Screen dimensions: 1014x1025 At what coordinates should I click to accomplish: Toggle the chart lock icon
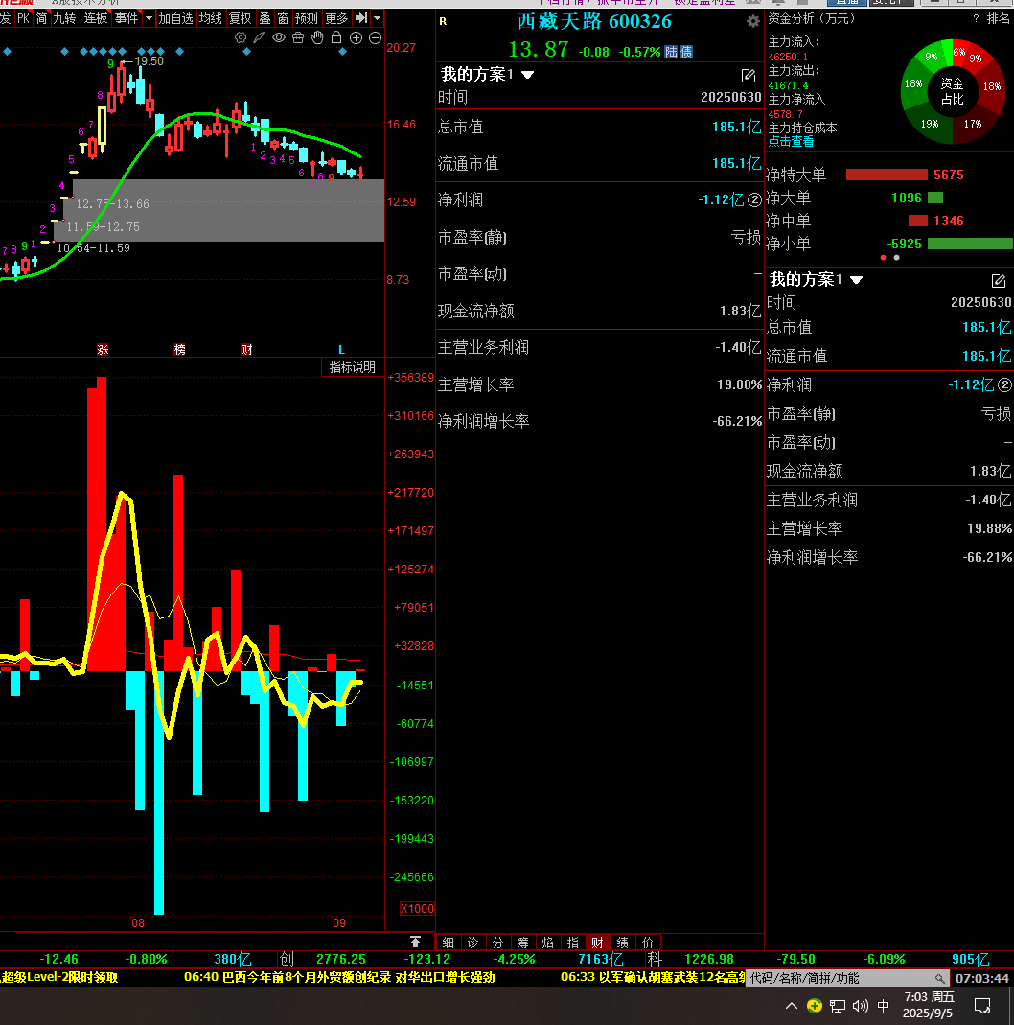[x=336, y=37]
